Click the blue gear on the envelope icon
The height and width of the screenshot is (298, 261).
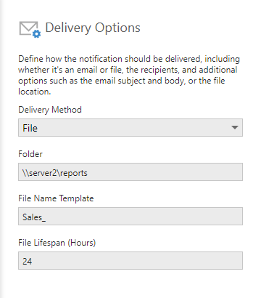click(x=37, y=34)
